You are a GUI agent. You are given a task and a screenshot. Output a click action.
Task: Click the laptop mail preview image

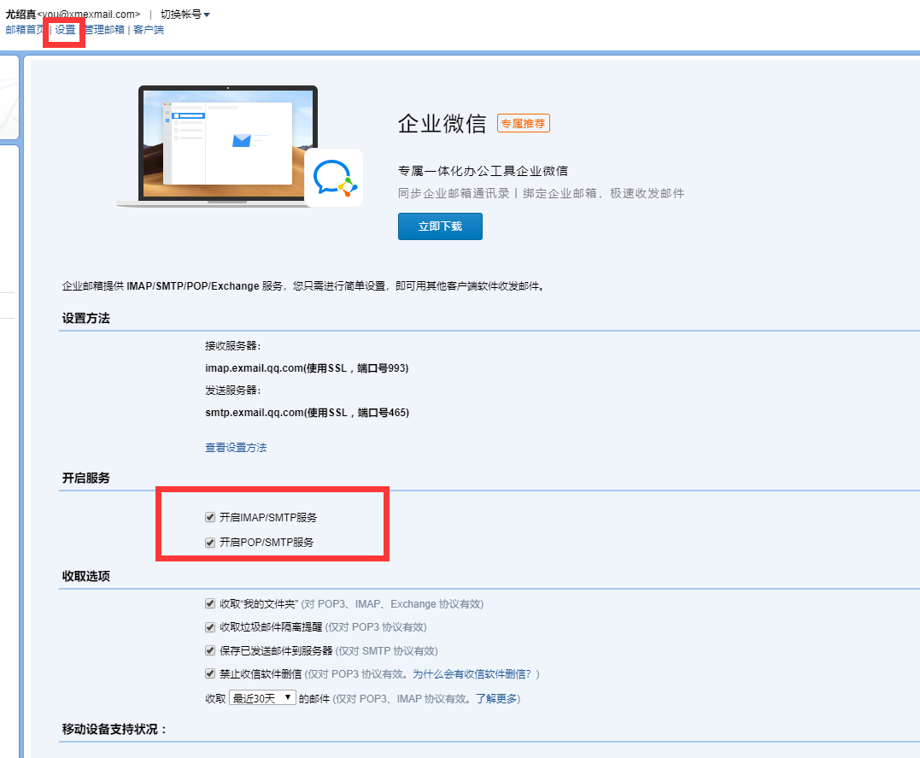tap(228, 145)
